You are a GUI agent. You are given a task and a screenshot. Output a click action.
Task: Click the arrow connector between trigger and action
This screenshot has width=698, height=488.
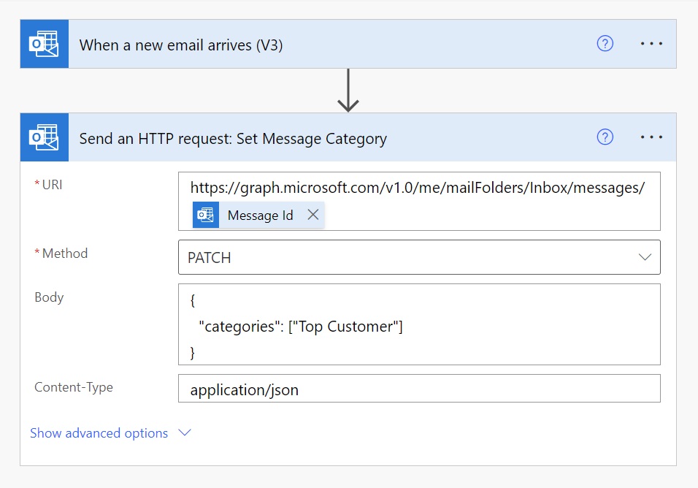click(x=348, y=90)
